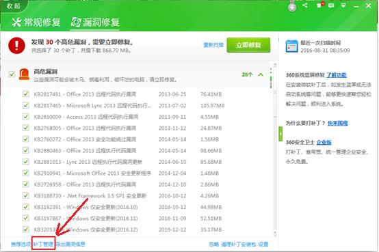Uncheck the KB3192391 Windows update checkbox

(x=25, y=207)
